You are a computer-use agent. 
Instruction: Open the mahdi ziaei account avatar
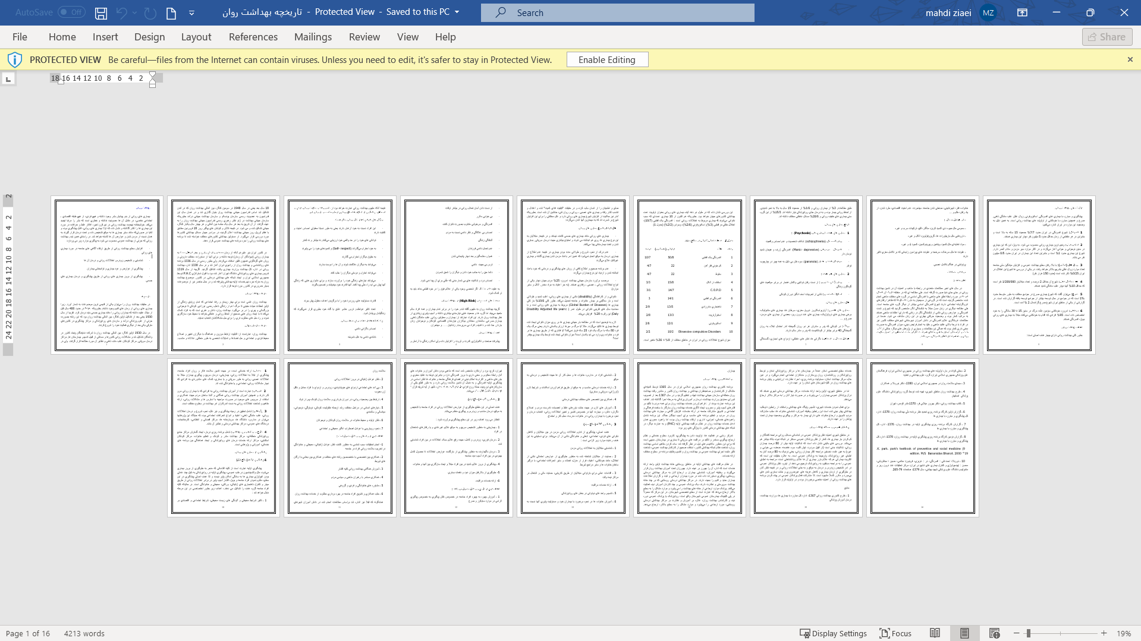pyautogui.click(x=988, y=12)
